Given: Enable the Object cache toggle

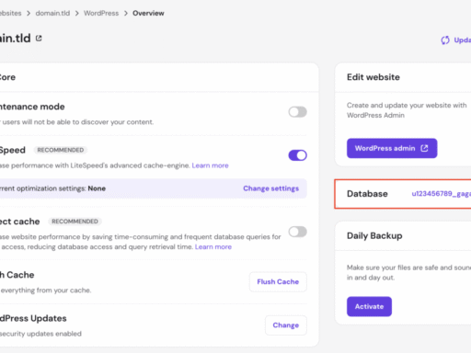Looking at the screenshot, I should tap(297, 232).
